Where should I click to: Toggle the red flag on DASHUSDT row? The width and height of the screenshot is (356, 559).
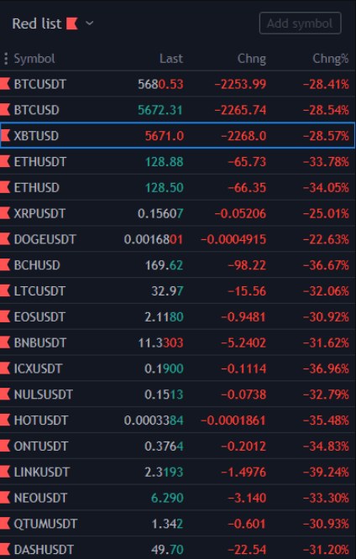(x=5, y=550)
